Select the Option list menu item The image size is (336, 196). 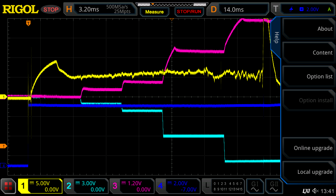308,76
